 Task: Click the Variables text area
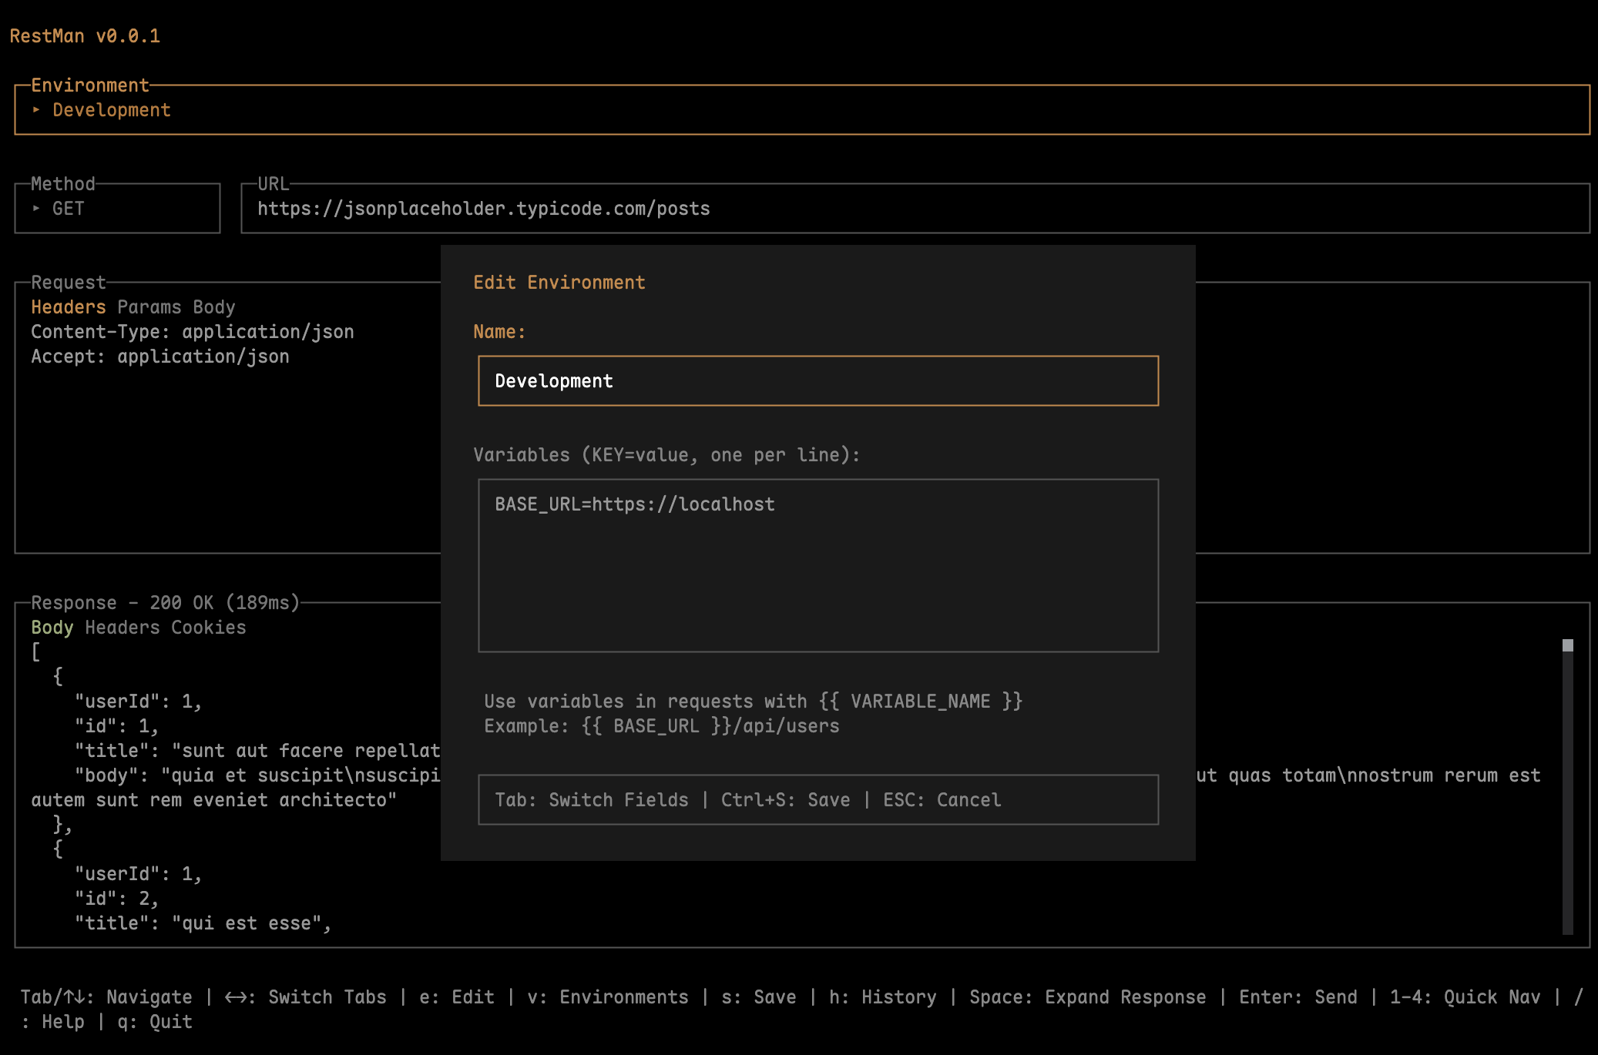tap(817, 565)
